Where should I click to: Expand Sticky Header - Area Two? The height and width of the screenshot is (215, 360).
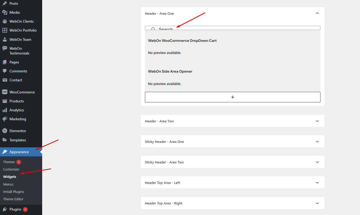(x=317, y=162)
